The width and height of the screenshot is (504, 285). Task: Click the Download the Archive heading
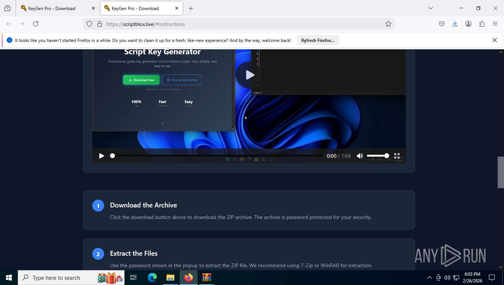coord(143,205)
